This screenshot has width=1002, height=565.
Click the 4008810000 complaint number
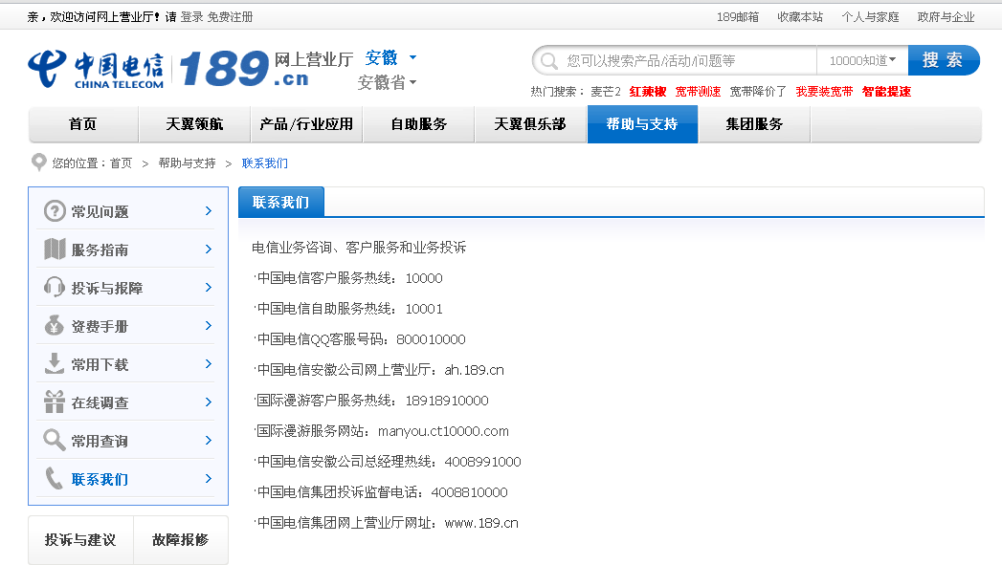tap(469, 492)
